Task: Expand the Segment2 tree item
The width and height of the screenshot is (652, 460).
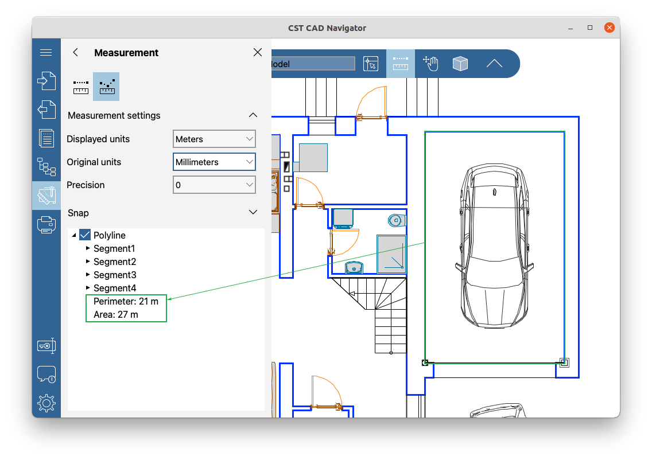Action: [88, 262]
